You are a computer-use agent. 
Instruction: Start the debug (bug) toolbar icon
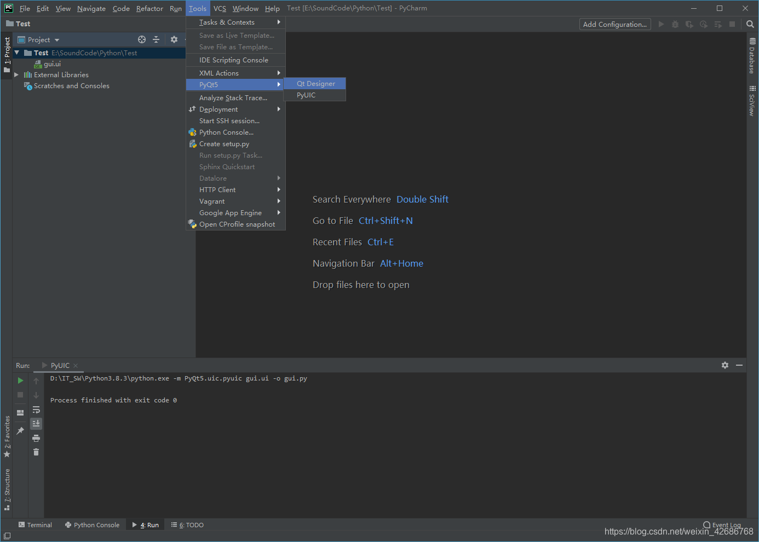click(x=675, y=24)
